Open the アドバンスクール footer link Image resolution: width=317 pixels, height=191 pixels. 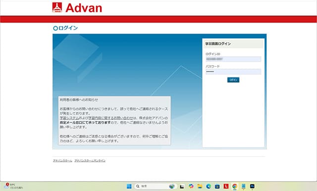point(62,160)
